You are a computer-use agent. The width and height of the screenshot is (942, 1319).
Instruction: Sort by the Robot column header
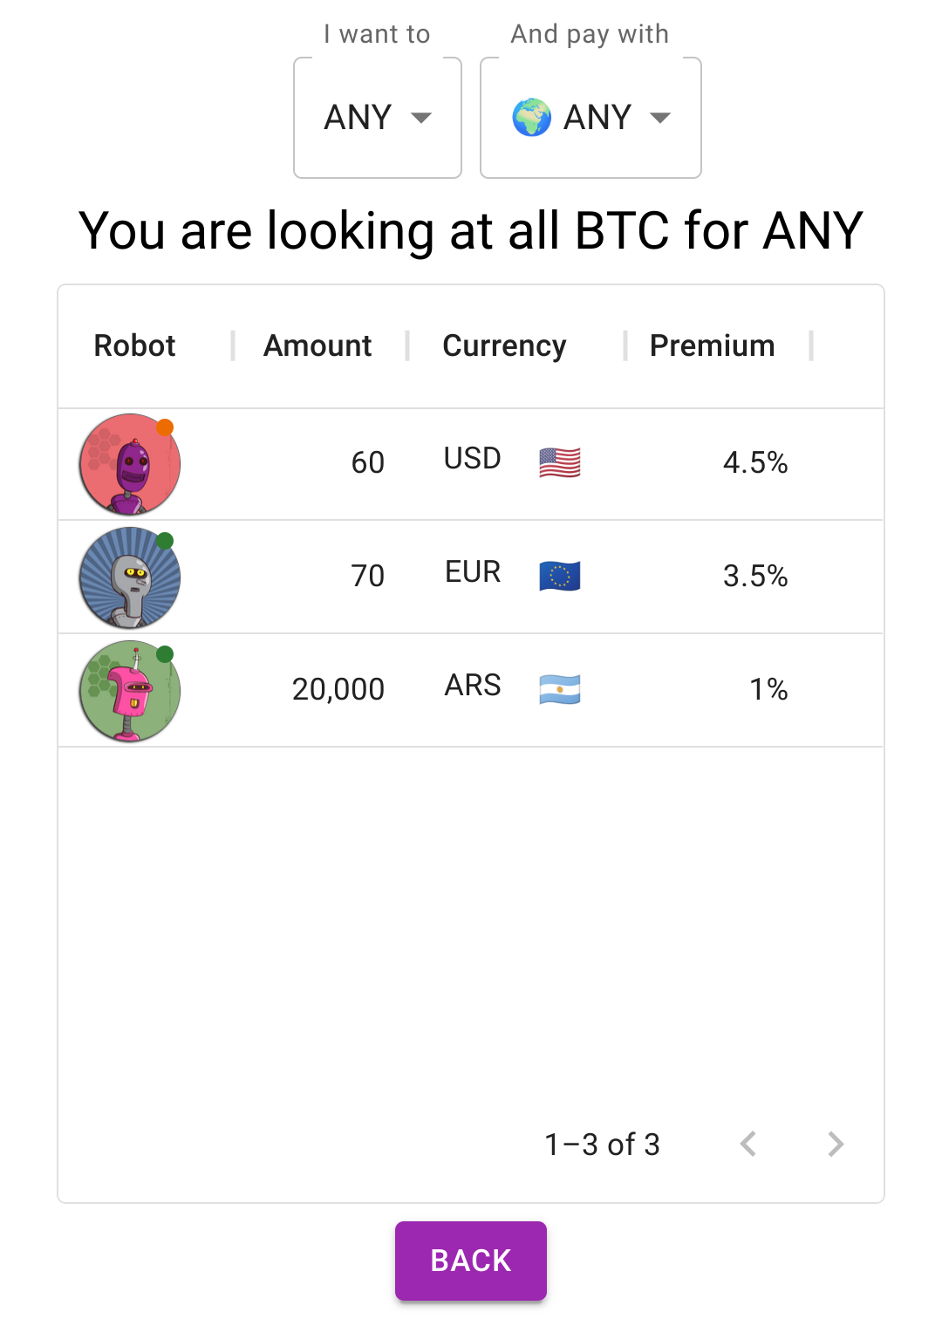pyautogui.click(x=134, y=345)
